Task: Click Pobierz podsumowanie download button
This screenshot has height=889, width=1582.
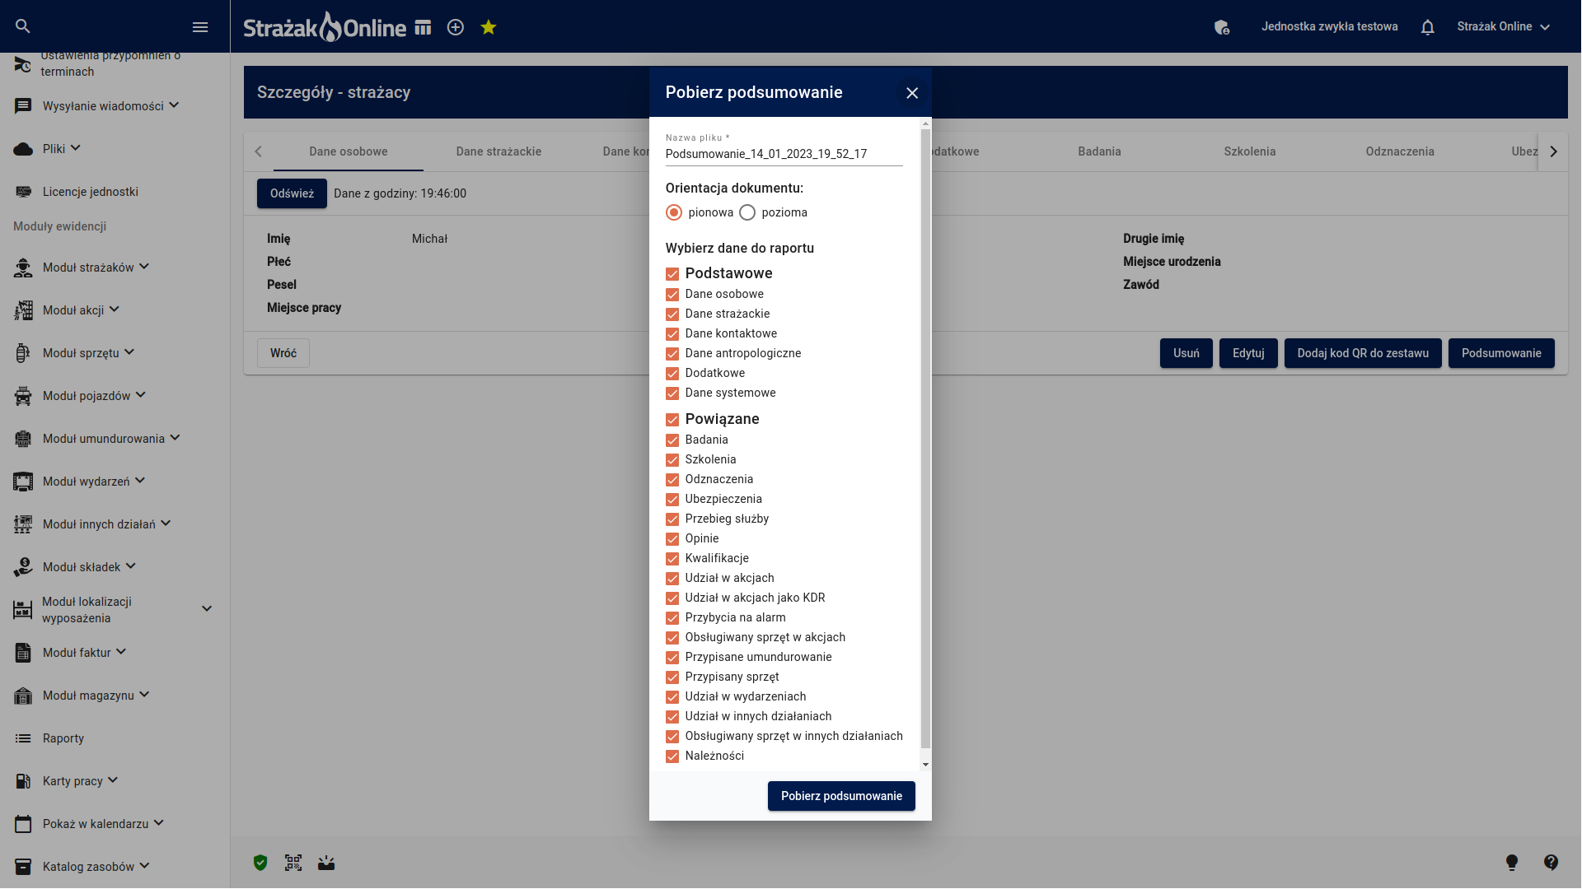Action: [841, 796]
